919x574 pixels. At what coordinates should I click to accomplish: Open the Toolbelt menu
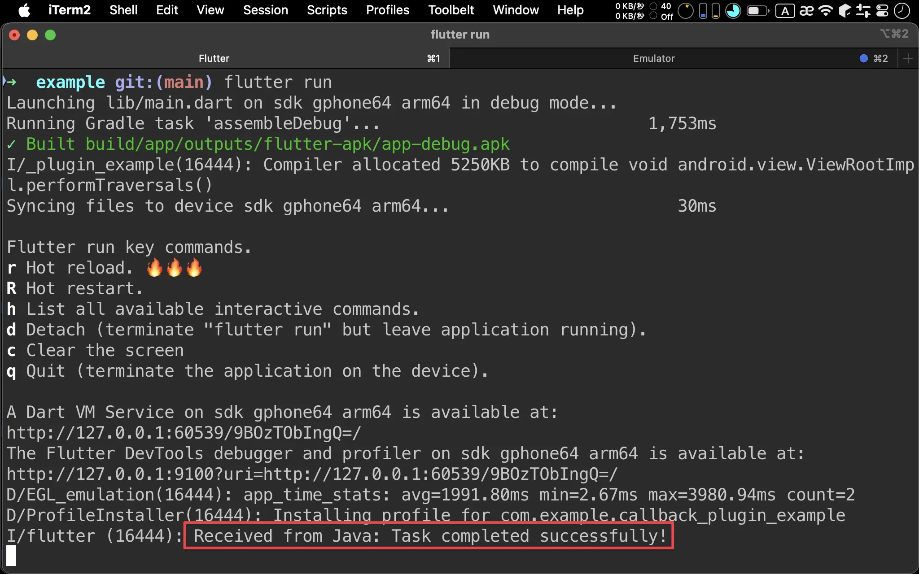click(451, 10)
